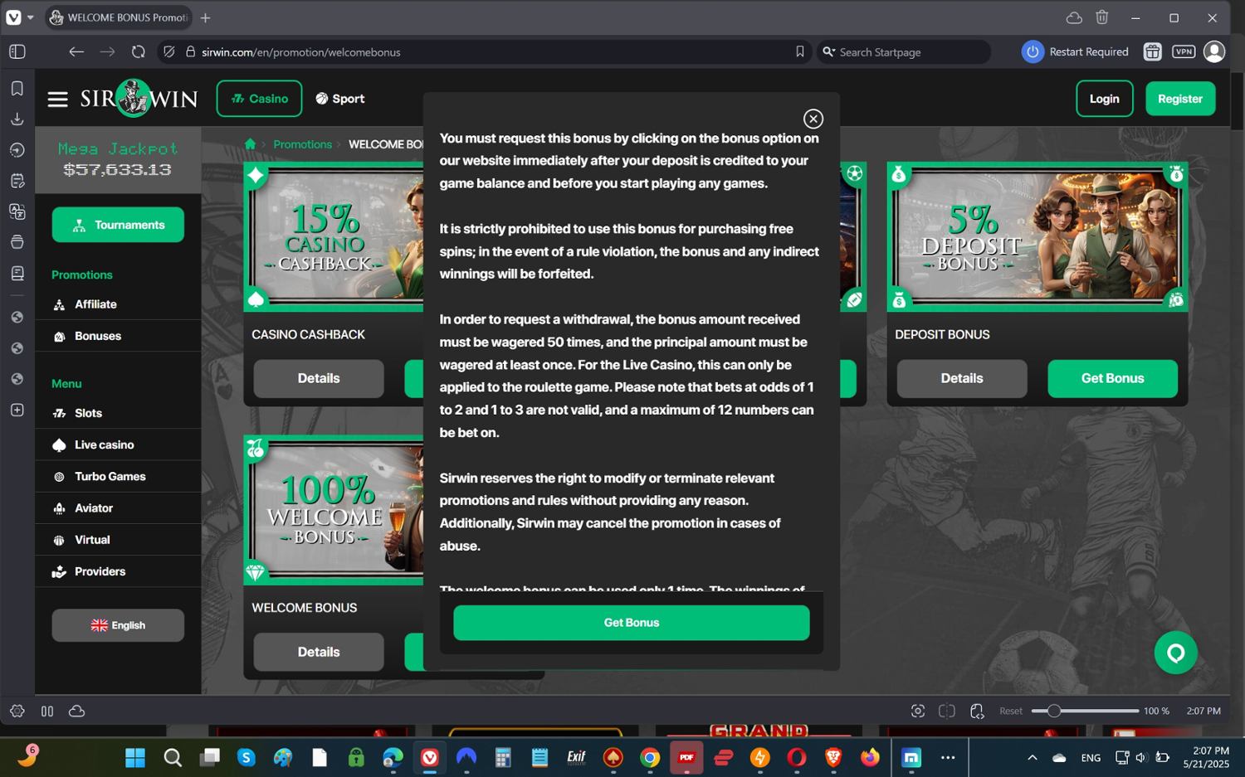Switch to the Sport tab
The image size is (1245, 777).
[x=340, y=99]
